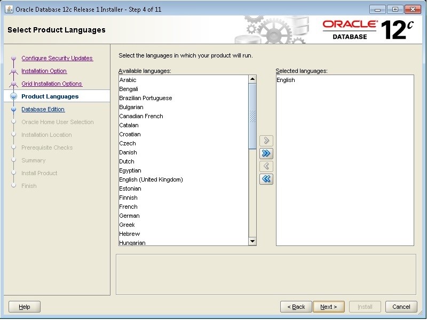Image resolution: width=427 pixels, height=320 pixels.
Task: Select English (United Kingdom) in the list
Action: [x=184, y=179]
